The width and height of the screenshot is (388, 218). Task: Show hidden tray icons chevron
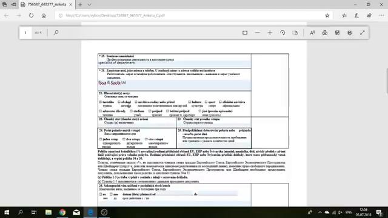pos(320,213)
